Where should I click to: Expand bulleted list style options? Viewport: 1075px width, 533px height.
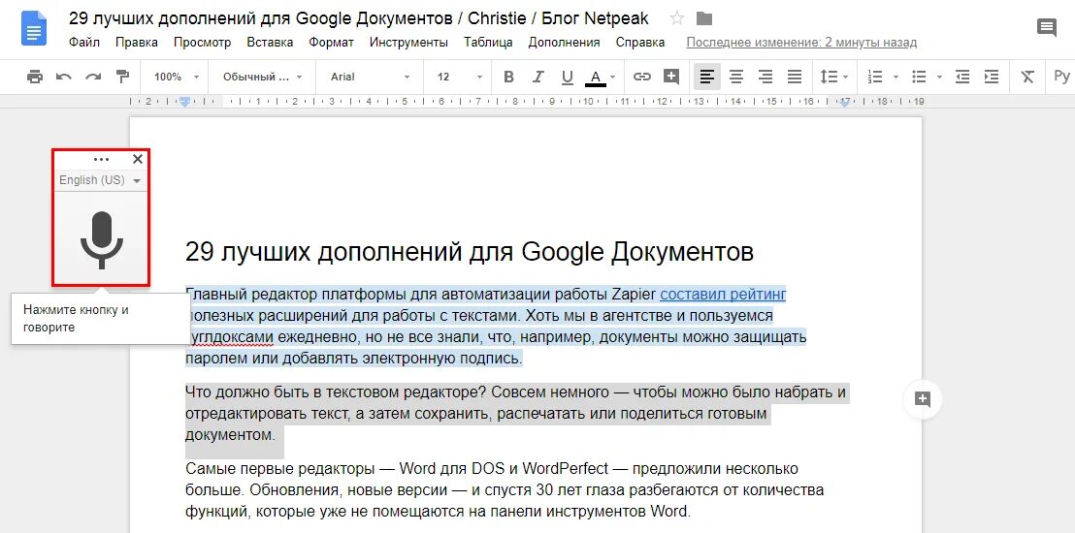pyautogui.click(x=940, y=77)
